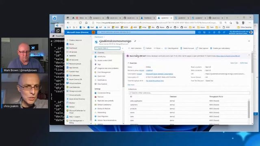Open the account menu in the Azure header

tap(241, 32)
